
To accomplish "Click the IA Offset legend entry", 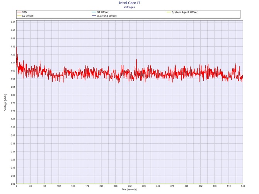I will pyautogui.click(x=25, y=16).
